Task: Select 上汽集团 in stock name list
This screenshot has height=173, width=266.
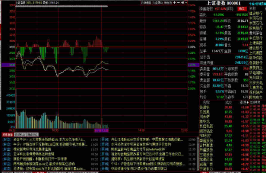Action: point(256,53)
